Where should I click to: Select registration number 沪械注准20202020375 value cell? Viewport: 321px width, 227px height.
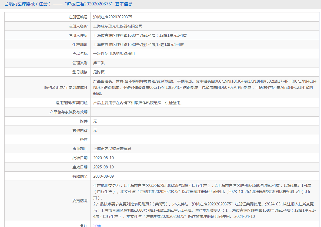(113, 17)
